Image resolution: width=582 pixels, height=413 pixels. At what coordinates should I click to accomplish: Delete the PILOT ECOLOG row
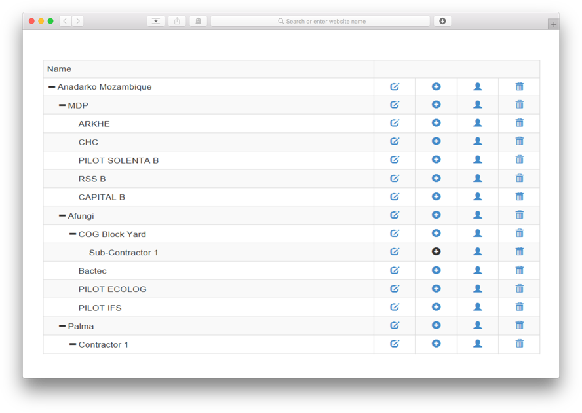(x=520, y=289)
